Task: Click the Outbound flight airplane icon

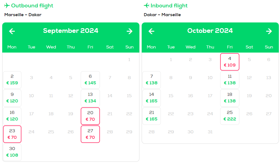Action: coord(7,5)
